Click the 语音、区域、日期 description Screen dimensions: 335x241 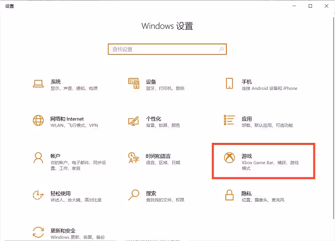(163, 163)
